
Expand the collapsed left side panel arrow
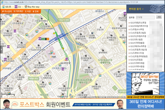[x=1, y=49]
